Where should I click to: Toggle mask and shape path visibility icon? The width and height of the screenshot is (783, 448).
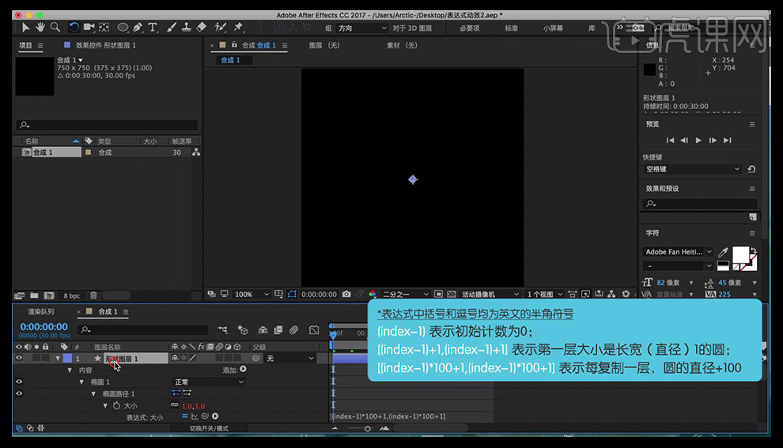[292, 295]
